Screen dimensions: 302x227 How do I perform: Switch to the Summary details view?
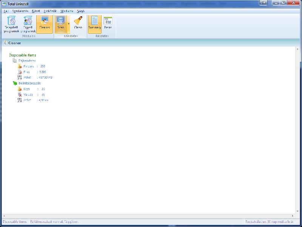(95, 24)
